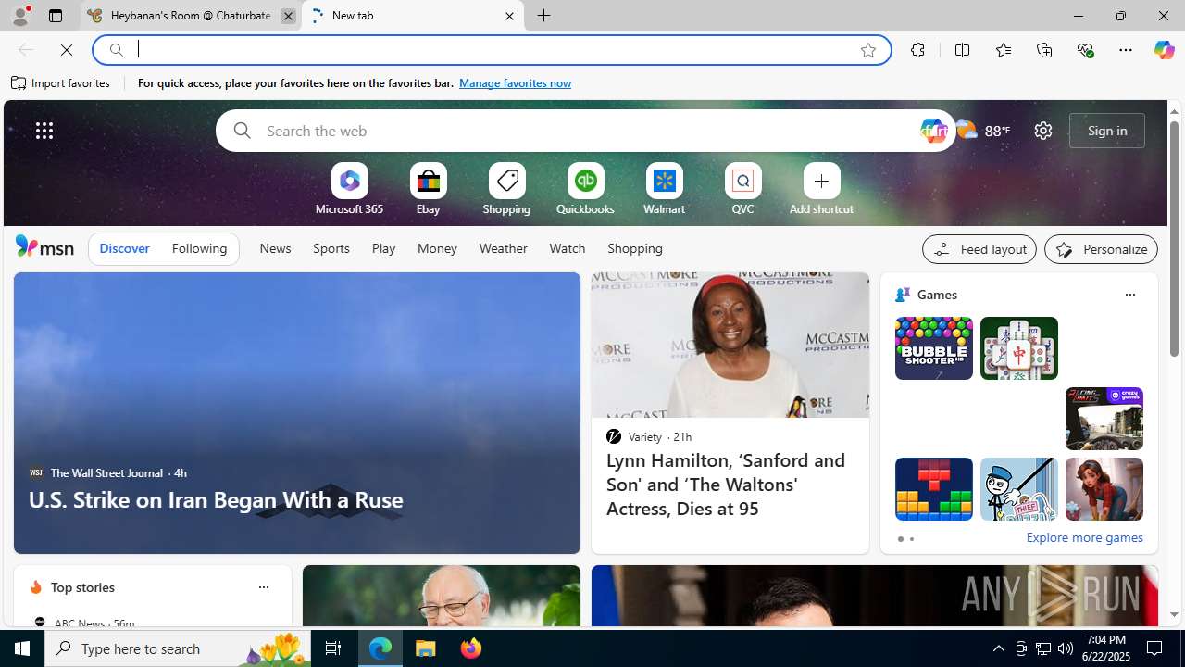Open page settings gear icon
Viewport: 1185px width, 667px height.
point(1043,131)
